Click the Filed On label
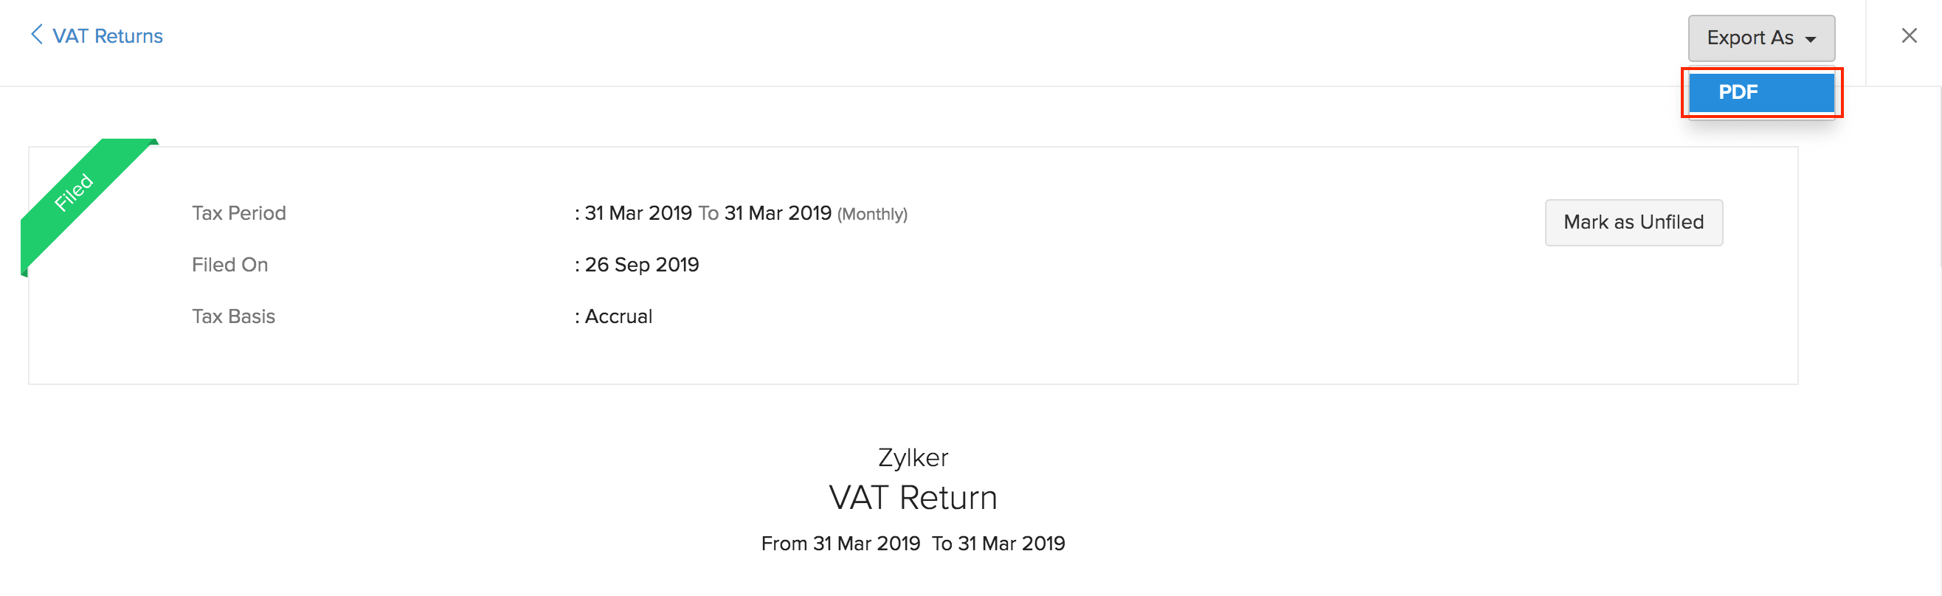The height and width of the screenshot is (596, 1942). tap(230, 265)
